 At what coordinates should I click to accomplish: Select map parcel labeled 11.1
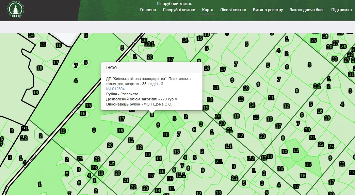181,175
